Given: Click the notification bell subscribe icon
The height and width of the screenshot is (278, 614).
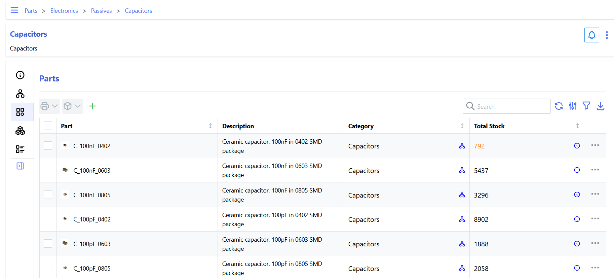Looking at the screenshot, I should [x=591, y=35].
